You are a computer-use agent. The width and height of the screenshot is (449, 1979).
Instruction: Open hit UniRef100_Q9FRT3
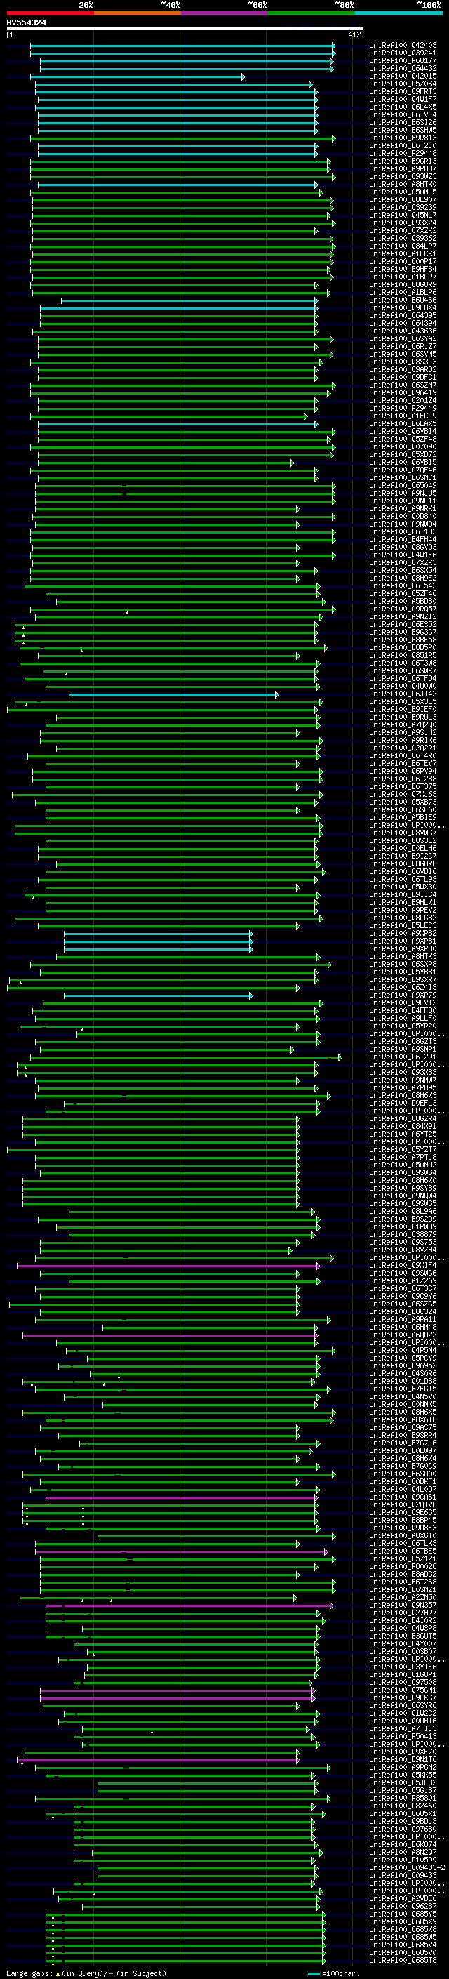(403, 91)
